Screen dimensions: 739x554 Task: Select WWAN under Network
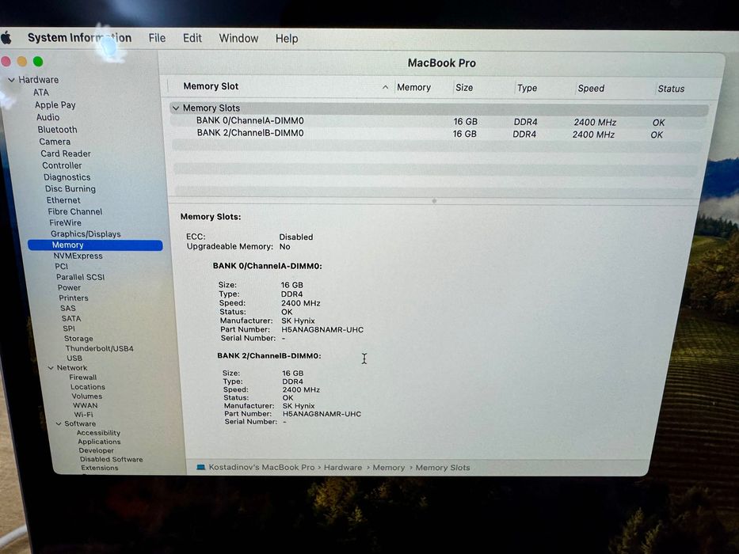coord(86,405)
